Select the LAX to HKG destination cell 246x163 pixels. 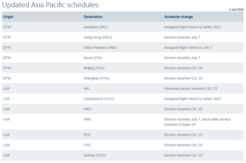pos(87,109)
